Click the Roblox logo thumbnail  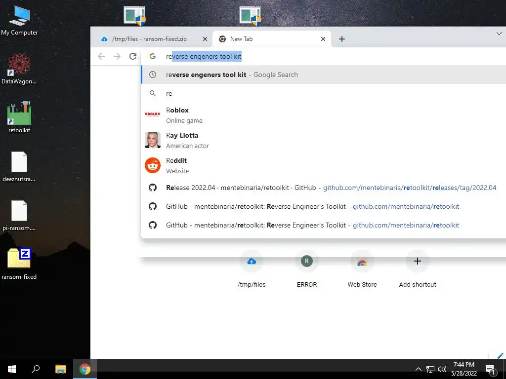coord(153,114)
